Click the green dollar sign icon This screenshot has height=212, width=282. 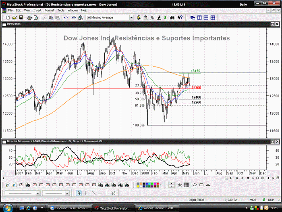click(x=165, y=18)
